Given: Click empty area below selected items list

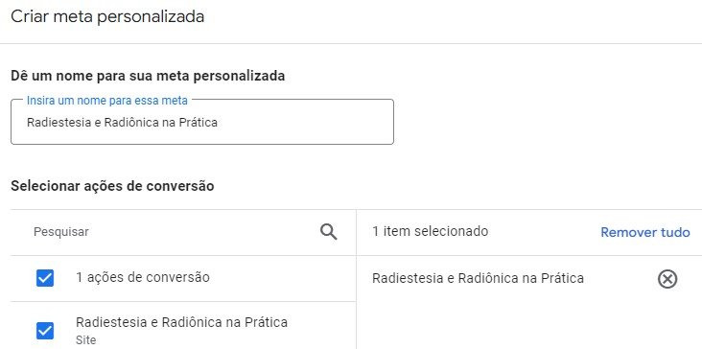Looking at the screenshot, I should pos(528,324).
